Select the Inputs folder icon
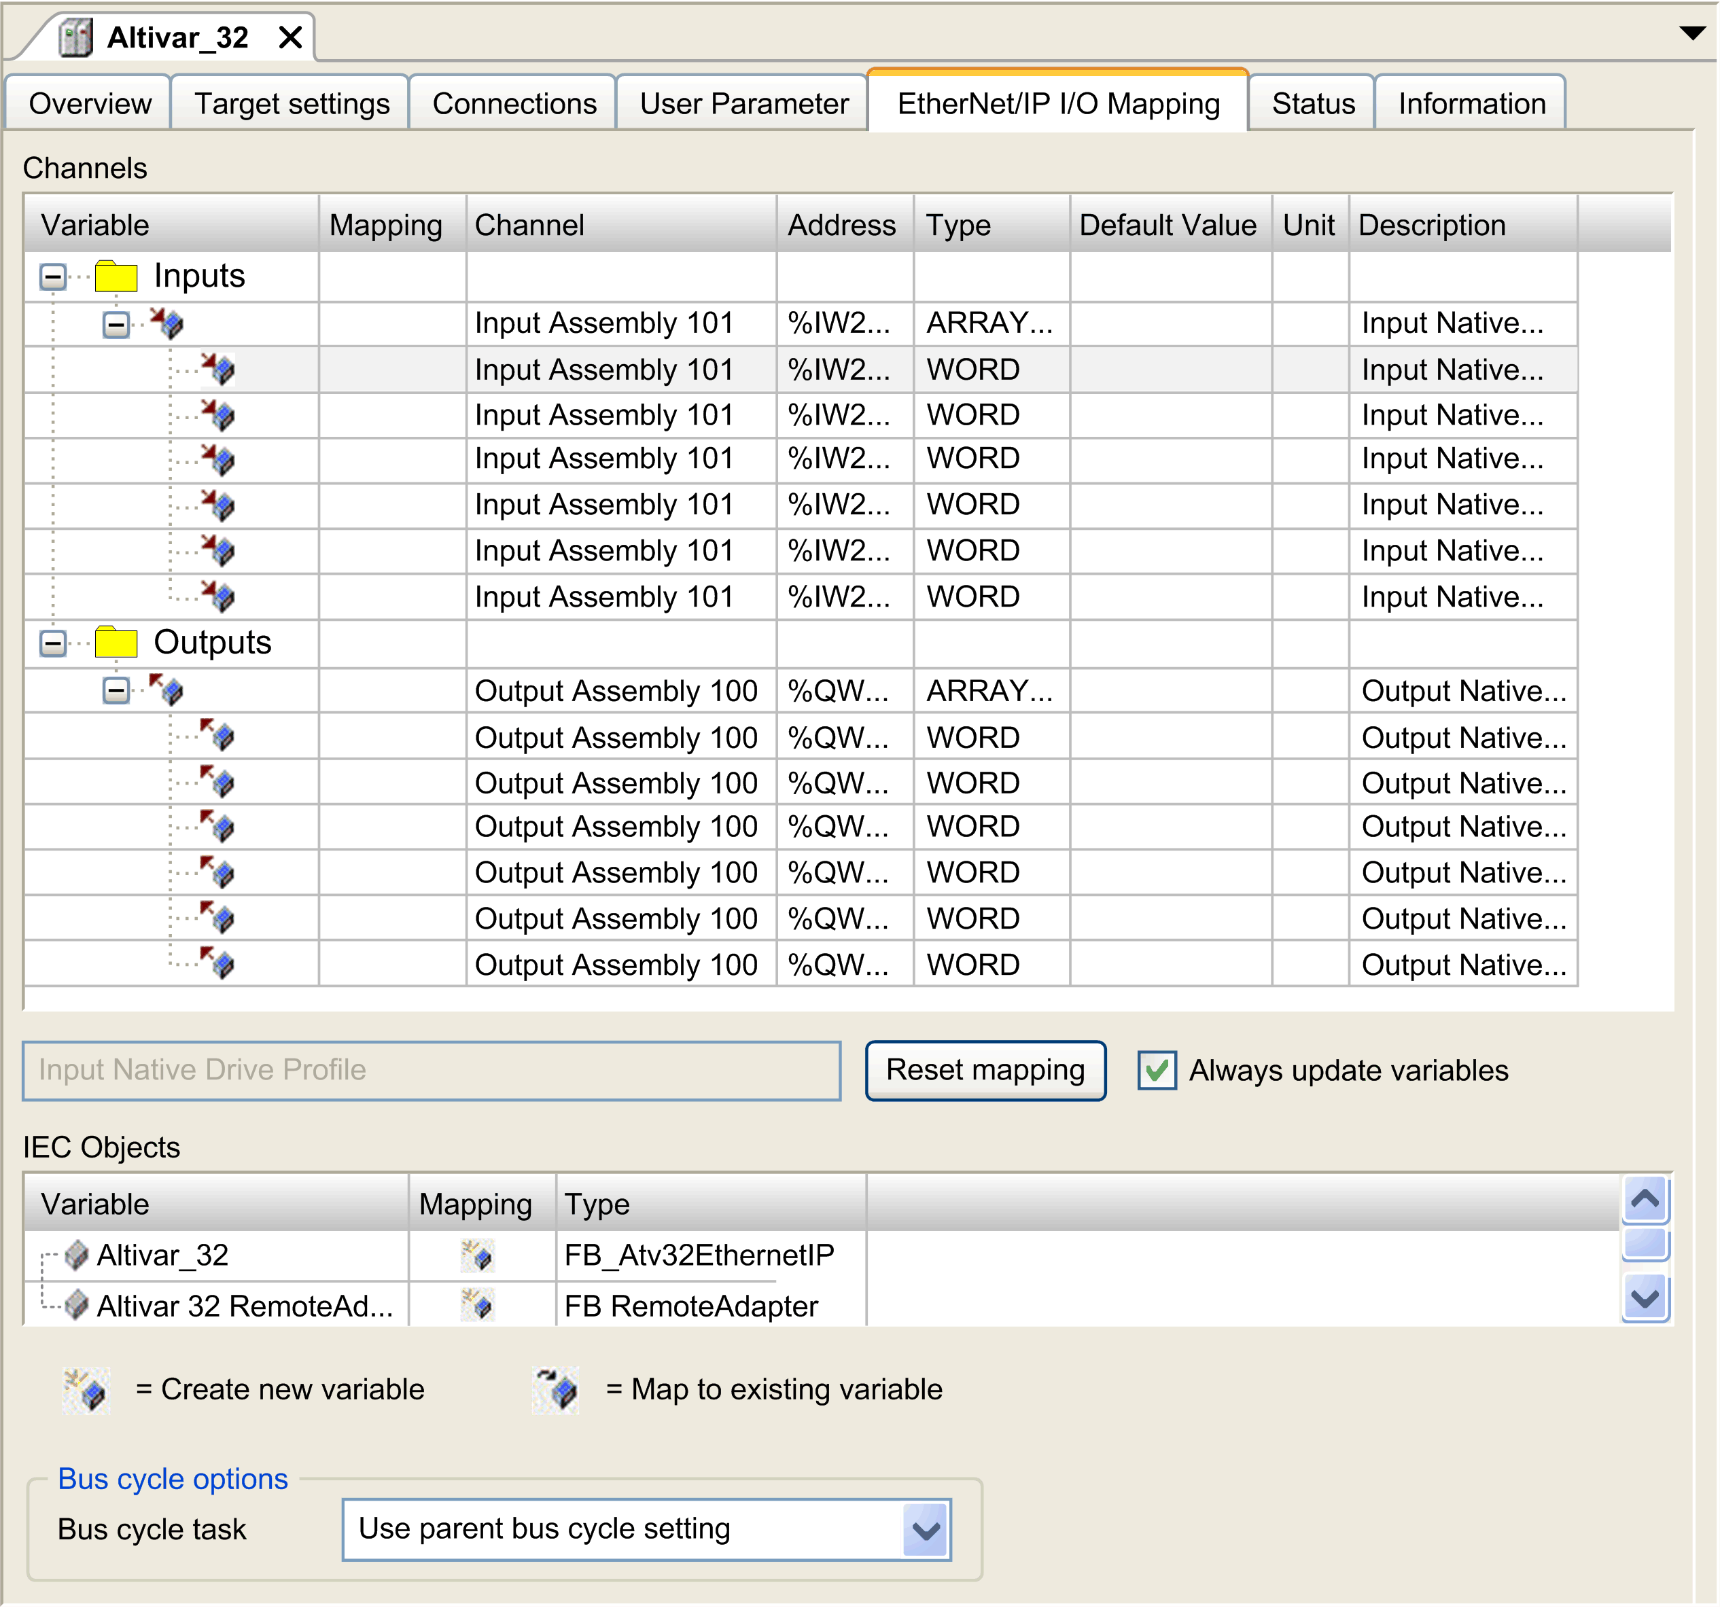 (118, 275)
